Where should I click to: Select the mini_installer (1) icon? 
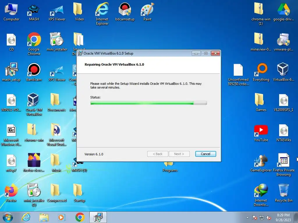click(x=34, y=195)
